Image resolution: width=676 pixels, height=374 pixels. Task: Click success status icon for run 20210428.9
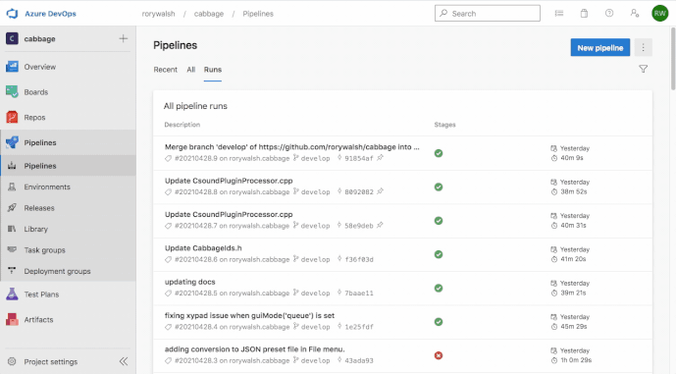439,153
